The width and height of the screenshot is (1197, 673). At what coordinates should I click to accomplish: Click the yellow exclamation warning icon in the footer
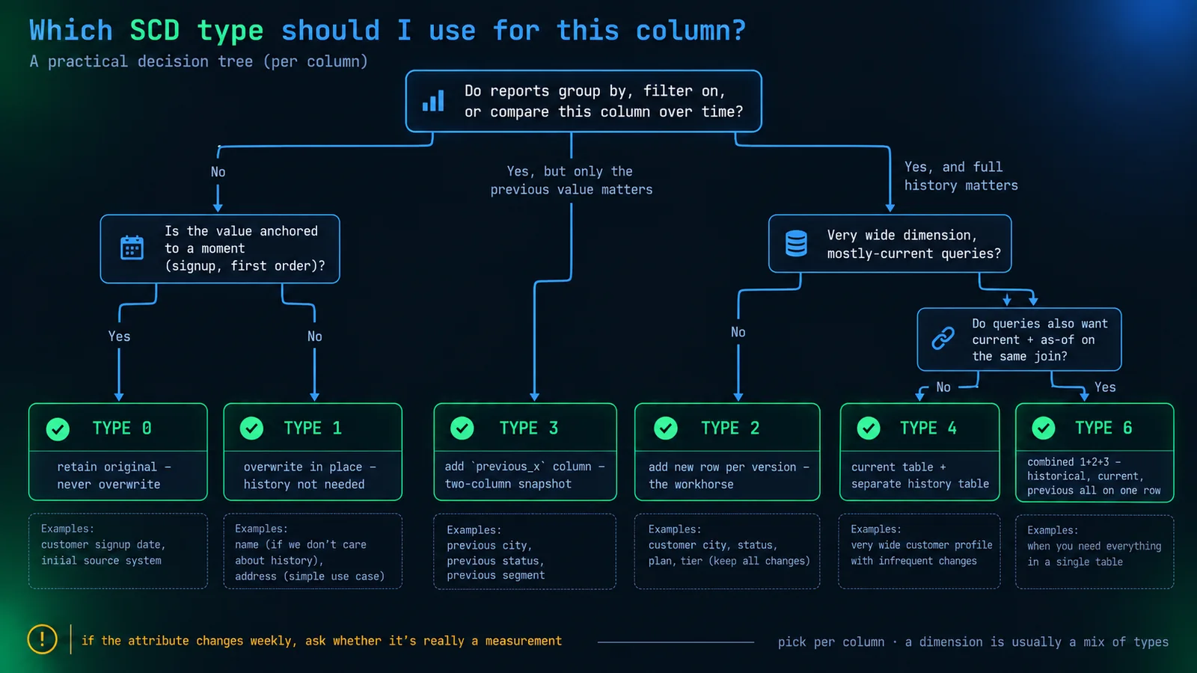(x=43, y=639)
